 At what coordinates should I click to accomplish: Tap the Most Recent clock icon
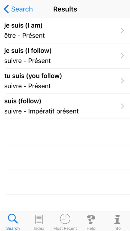click(65, 219)
